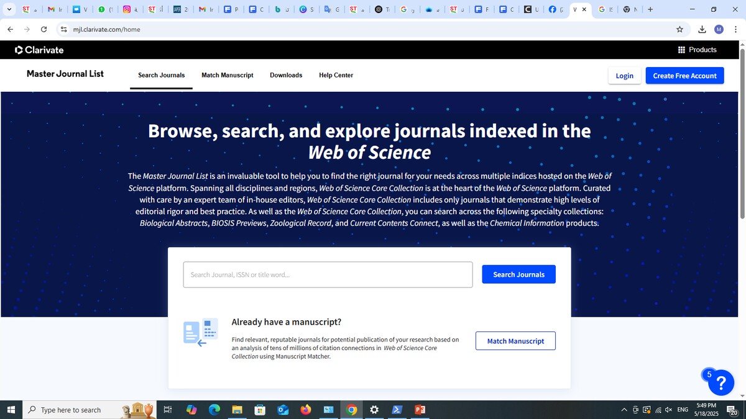Open the Chrome profile avatar M
The image size is (746, 419).
(x=719, y=29)
